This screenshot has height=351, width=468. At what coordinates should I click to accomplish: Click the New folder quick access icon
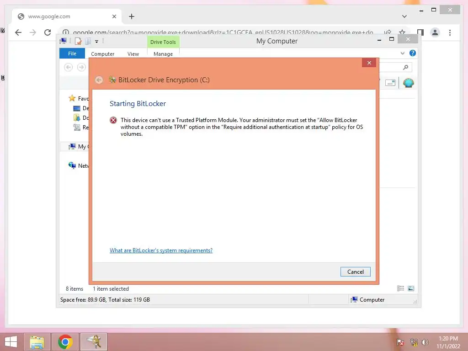click(88, 41)
